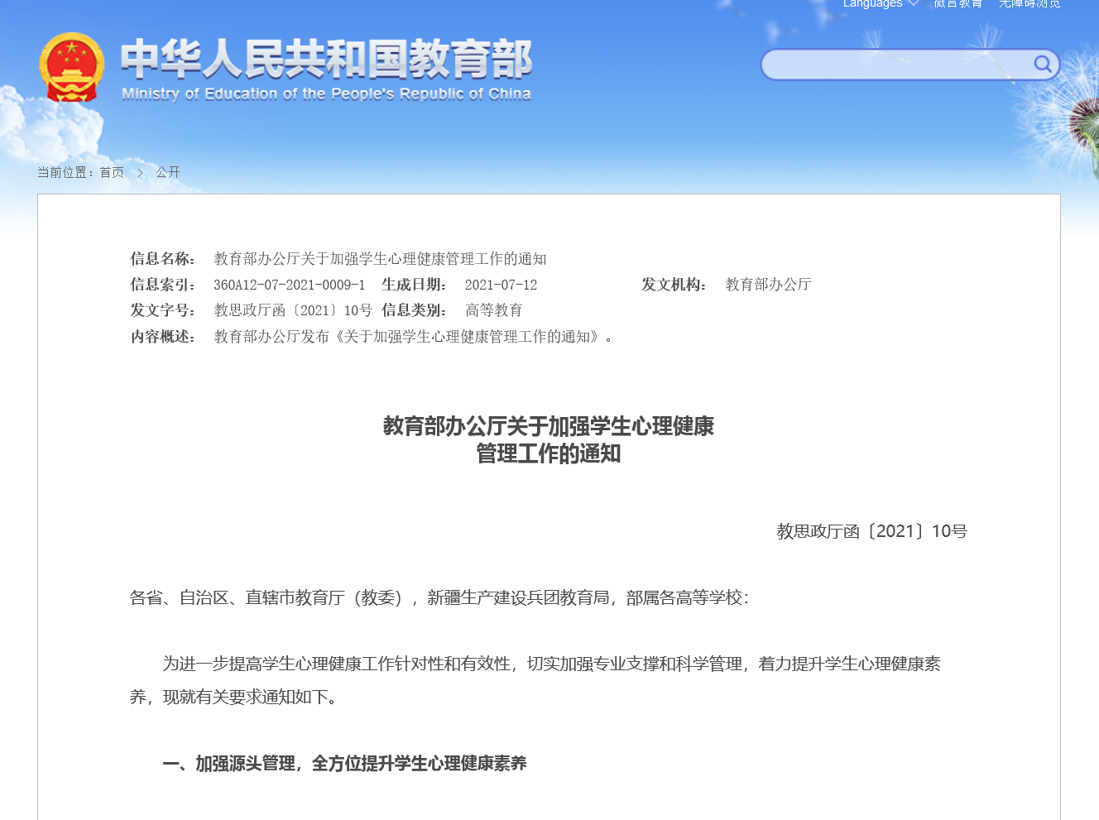Image resolution: width=1099 pixels, height=820 pixels.
Task: Click 教思政厅函〔2021〕10号 in metadata table
Action: pos(293,310)
